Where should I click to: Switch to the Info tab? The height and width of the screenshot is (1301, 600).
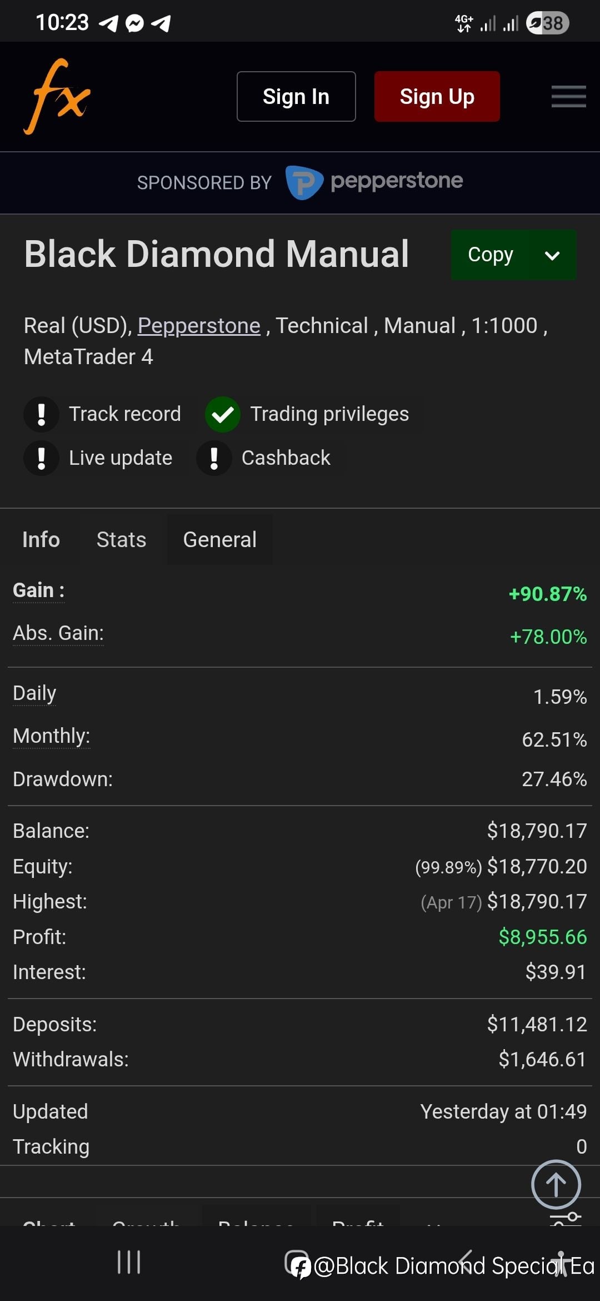tap(41, 539)
